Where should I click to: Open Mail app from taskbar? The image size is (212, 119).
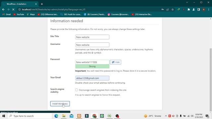click(x=72, y=116)
